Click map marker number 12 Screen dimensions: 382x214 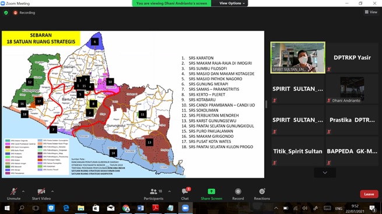coord(30,82)
